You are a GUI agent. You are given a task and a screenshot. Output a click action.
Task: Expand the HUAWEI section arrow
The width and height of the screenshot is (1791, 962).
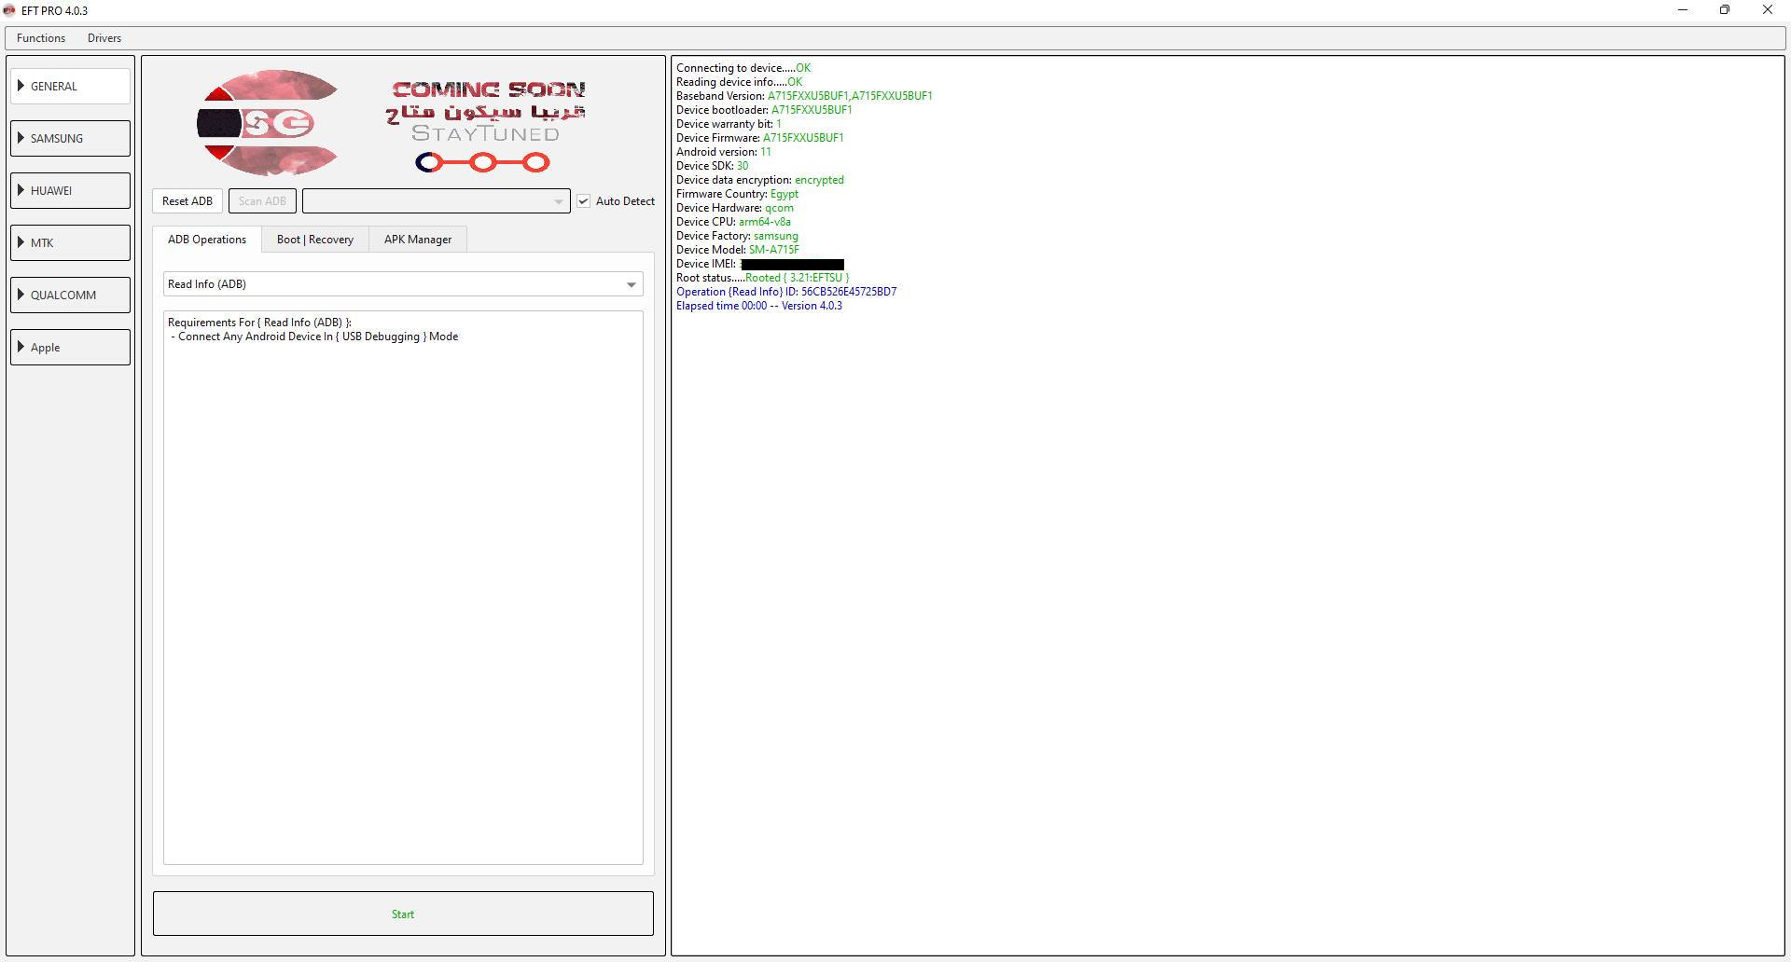click(x=21, y=190)
